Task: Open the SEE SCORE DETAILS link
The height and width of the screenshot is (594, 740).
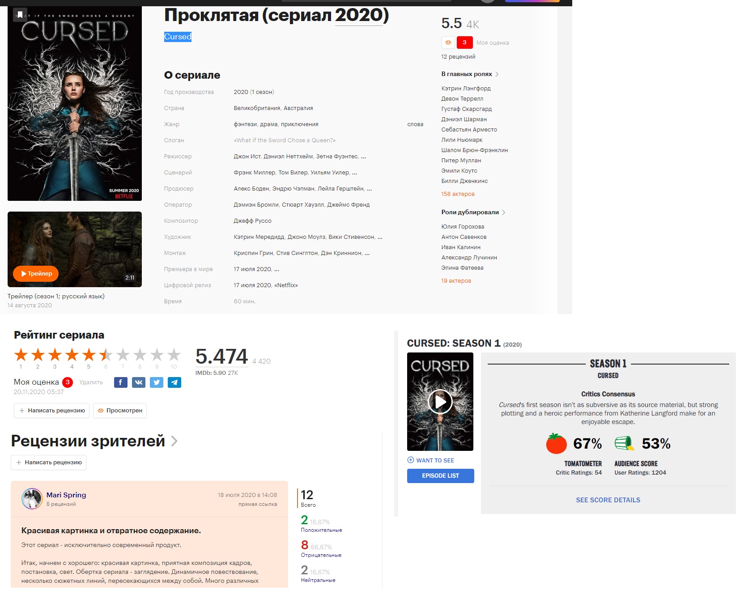Action: pyautogui.click(x=608, y=500)
